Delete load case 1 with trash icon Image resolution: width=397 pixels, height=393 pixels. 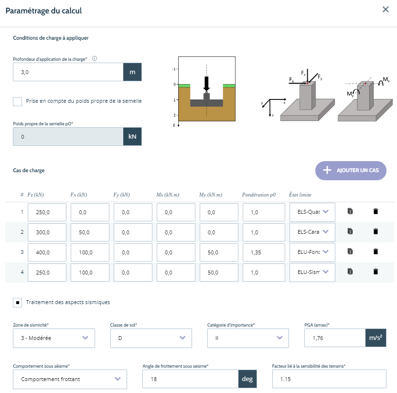click(376, 211)
